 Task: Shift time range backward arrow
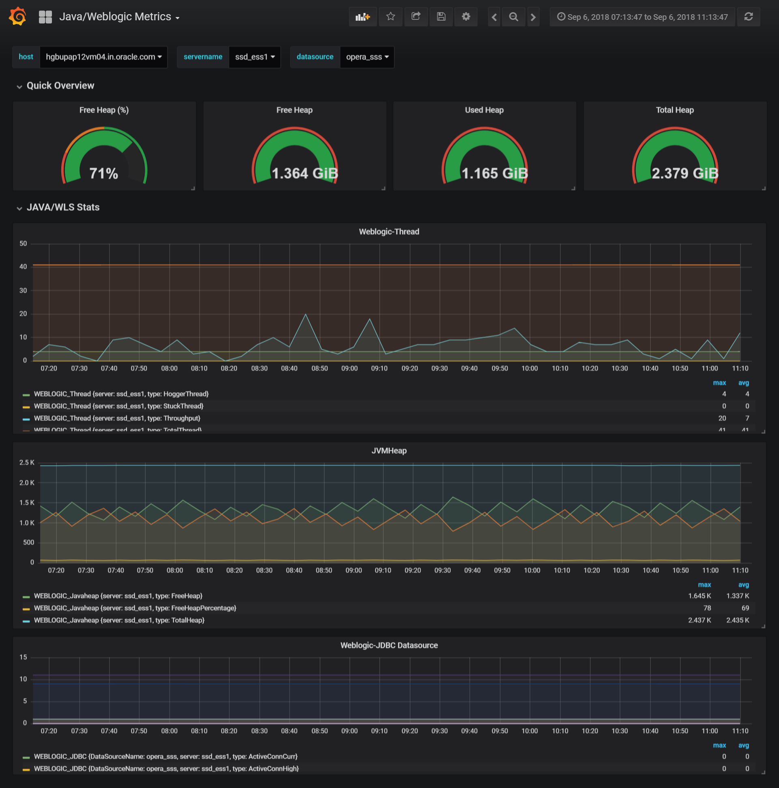click(494, 17)
